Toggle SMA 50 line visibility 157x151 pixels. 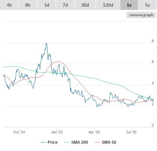click(109, 142)
